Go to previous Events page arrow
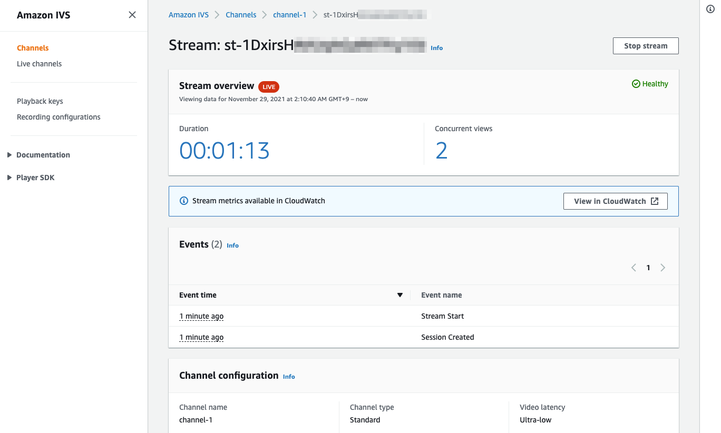This screenshot has width=721, height=433. pyautogui.click(x=634, y=268)
